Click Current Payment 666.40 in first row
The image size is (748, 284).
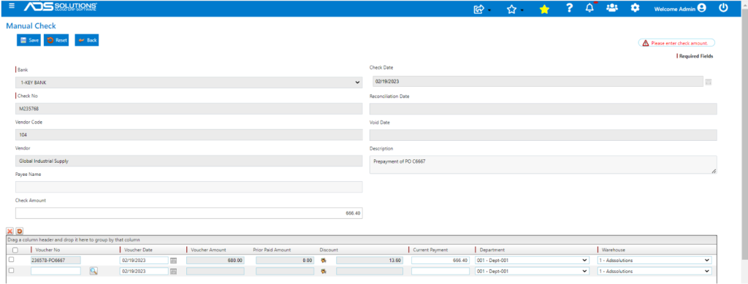coord(441,260)
